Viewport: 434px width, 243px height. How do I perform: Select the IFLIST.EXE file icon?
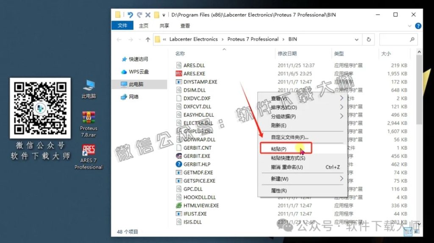179,214
